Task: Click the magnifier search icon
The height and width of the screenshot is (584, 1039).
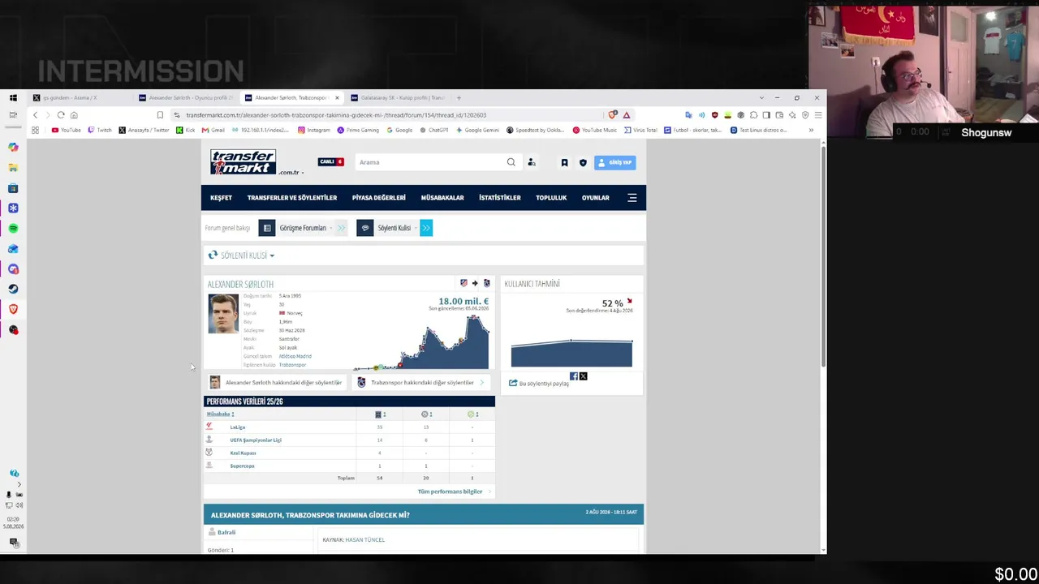Action: click(511, 162)
